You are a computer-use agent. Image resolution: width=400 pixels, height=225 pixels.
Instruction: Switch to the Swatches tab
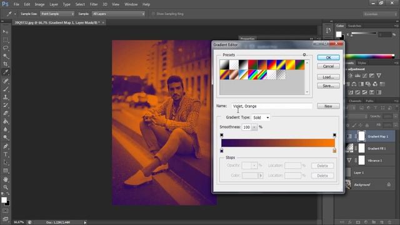[354, 26]
